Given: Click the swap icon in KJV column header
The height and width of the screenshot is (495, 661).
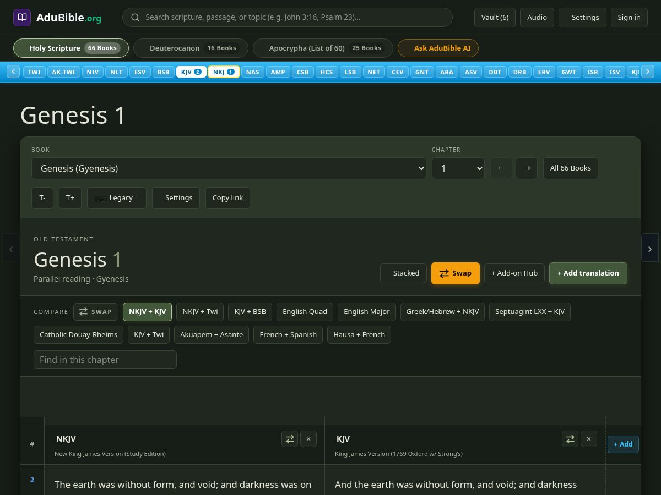Looking at the screenshot, I should [570, 439].
